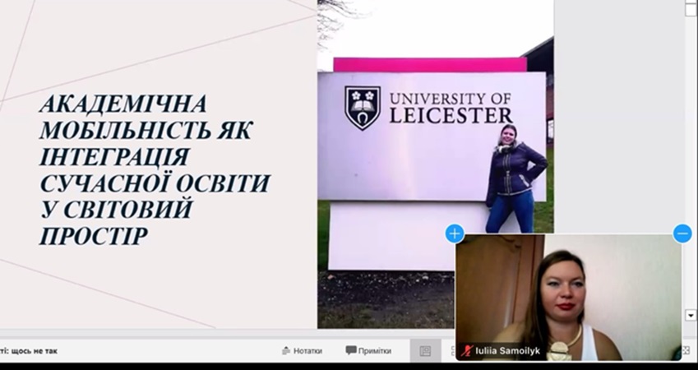
Task: Click the University of Leicester photo on slide
Action: [x=436, y=164]
